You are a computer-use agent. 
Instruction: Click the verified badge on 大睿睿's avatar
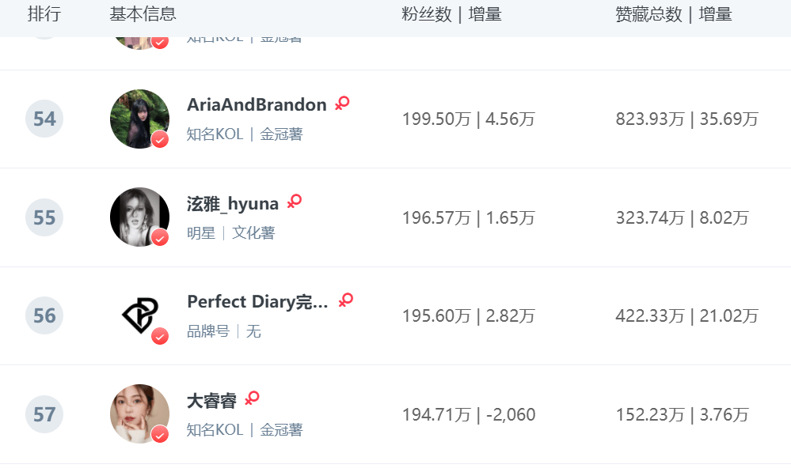pos(160,434)
